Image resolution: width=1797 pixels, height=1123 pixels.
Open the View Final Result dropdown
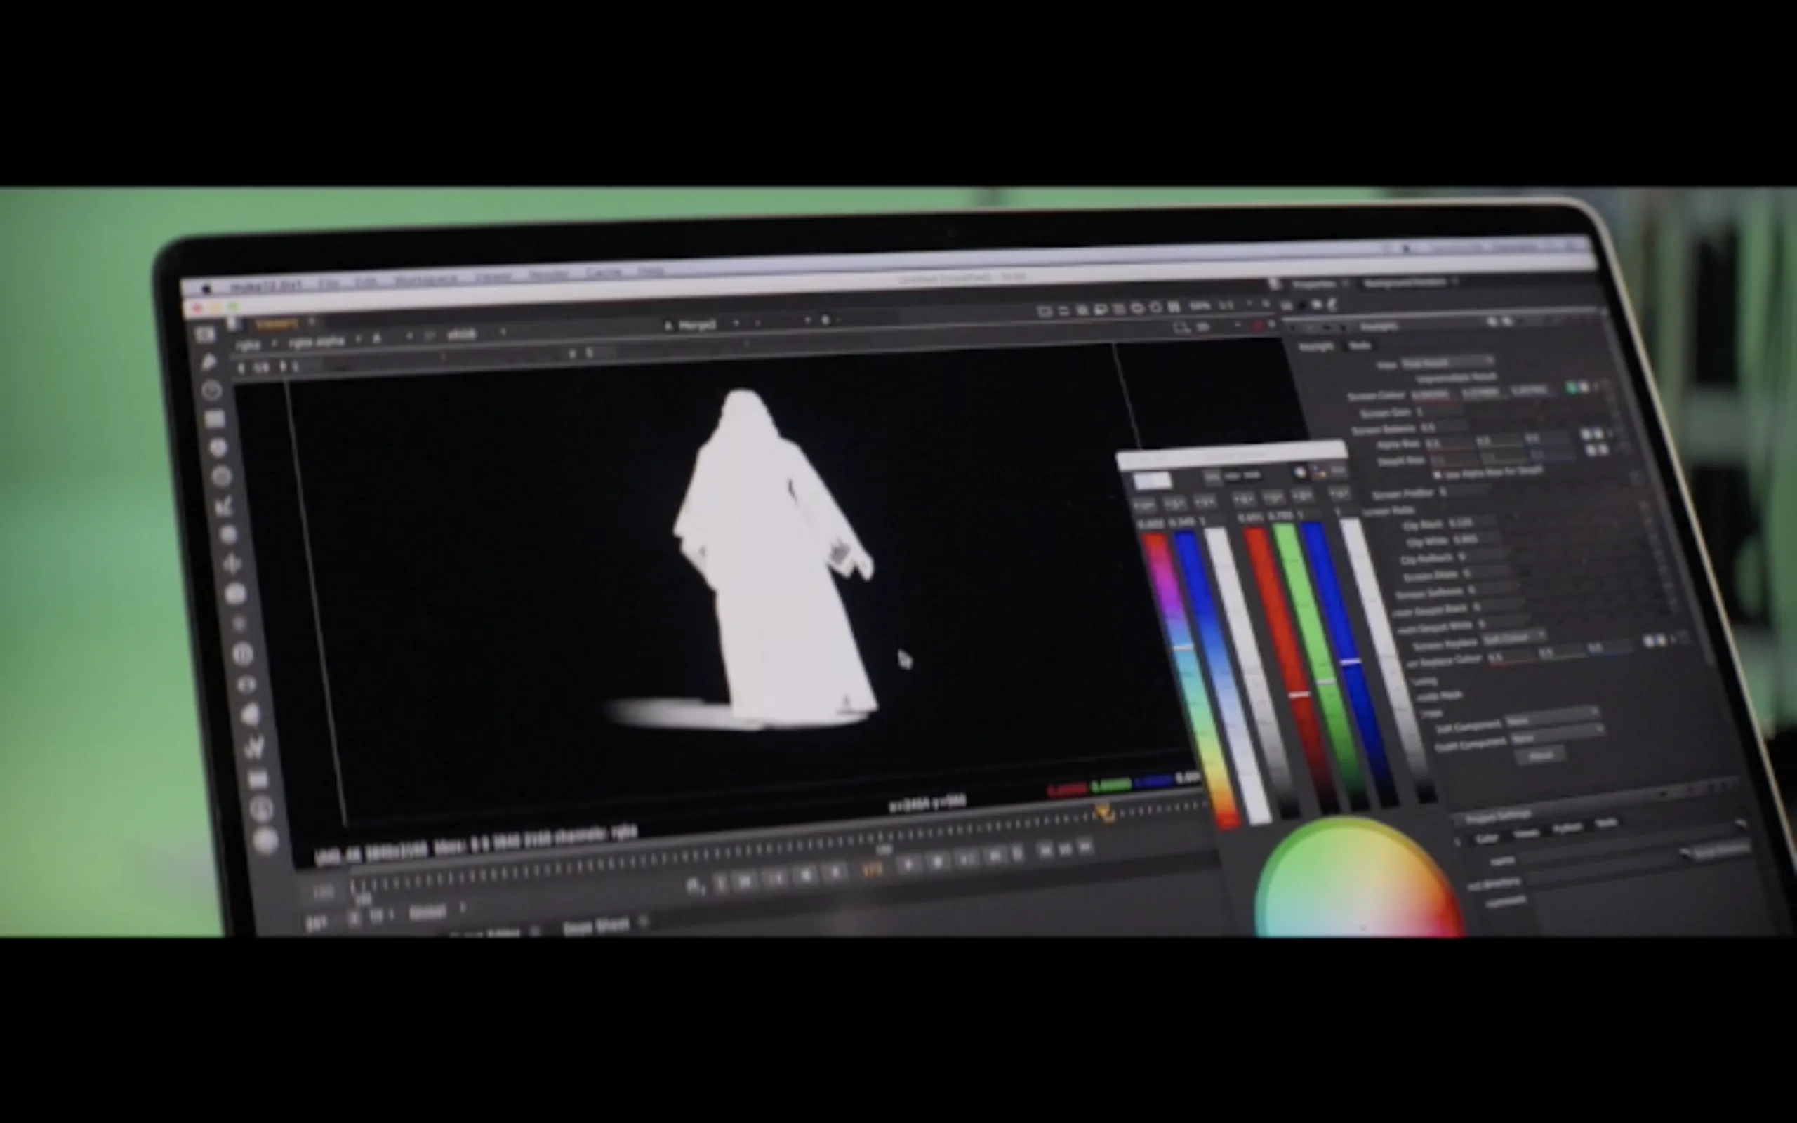(1447, 362)
